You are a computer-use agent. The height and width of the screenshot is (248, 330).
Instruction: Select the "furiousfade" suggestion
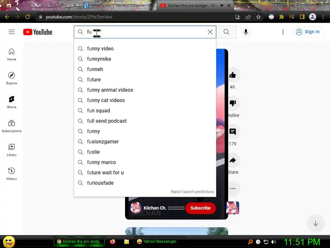pos(145,183)
